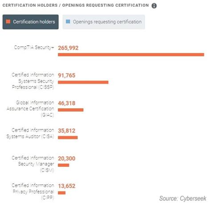The image size is (211, 205).
Task: Click the Source: Cyberseek text
Action: (183, 198)
